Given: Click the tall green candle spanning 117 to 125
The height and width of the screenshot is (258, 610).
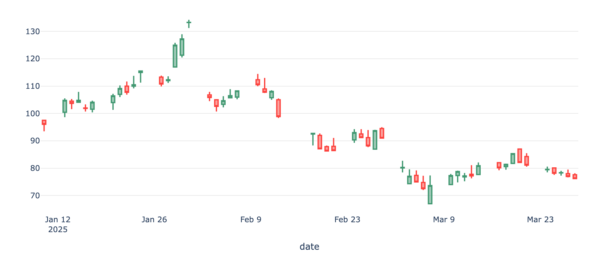Looking at the screenshot, I should coord(175,56).
